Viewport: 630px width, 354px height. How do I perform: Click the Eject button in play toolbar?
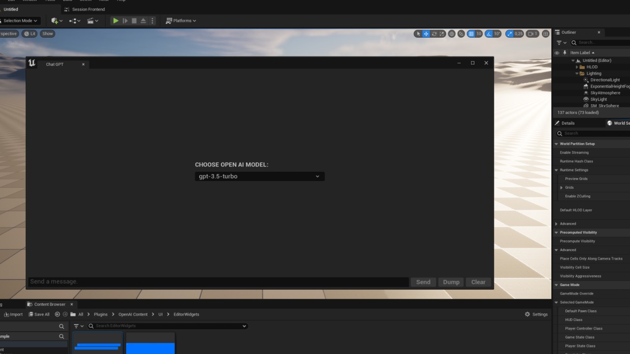click(x=143, y=21)
